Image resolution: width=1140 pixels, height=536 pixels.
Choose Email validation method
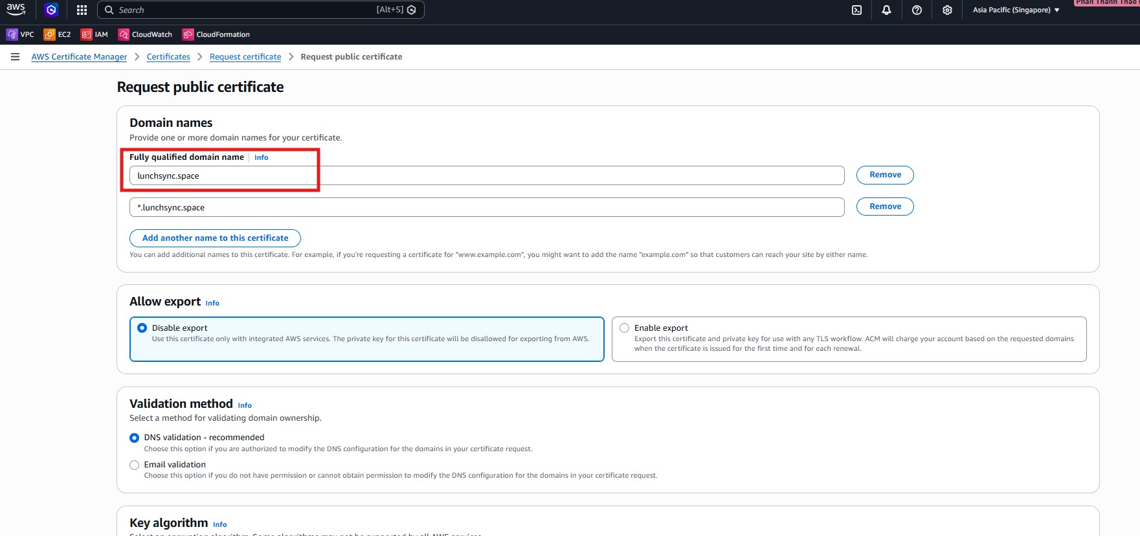coord(135,465)
